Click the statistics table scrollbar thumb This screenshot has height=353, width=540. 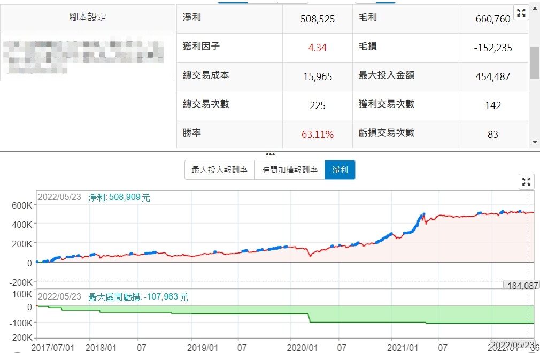[535, 62]
